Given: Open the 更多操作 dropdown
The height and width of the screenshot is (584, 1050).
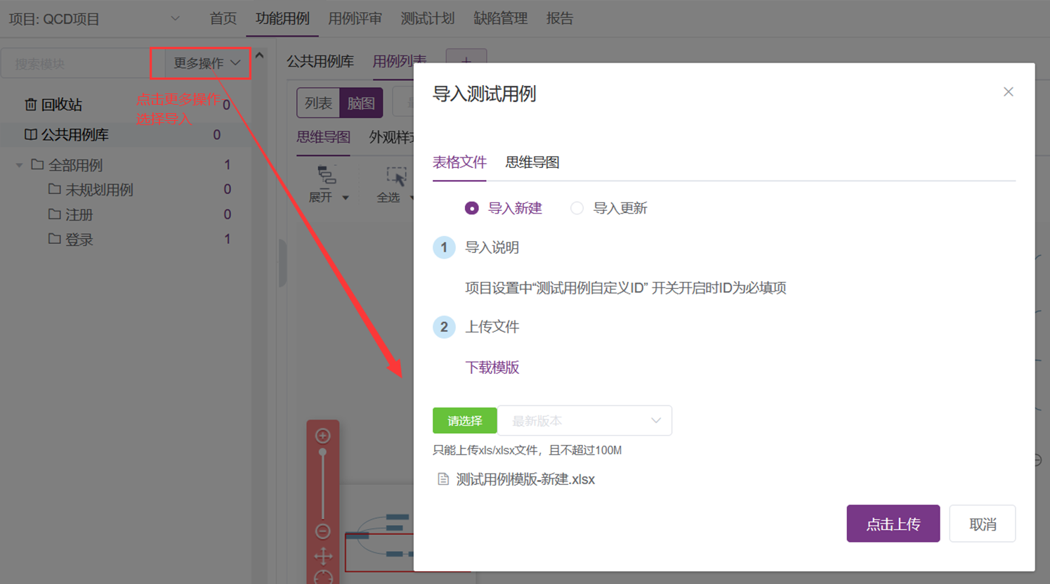Looking at the screenshot, I should [x=200, y=63].
